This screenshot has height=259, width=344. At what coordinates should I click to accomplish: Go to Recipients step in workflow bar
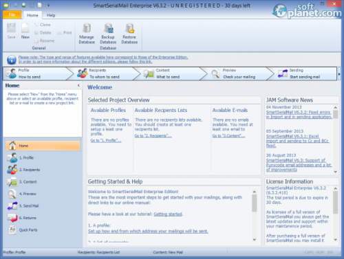105,74
